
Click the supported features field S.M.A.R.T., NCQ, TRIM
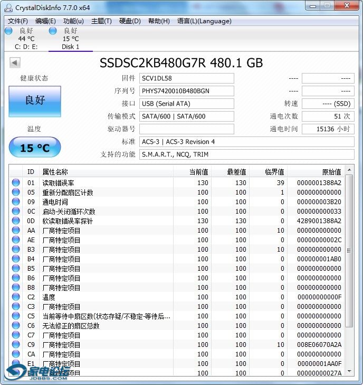(x=246, y=154)
